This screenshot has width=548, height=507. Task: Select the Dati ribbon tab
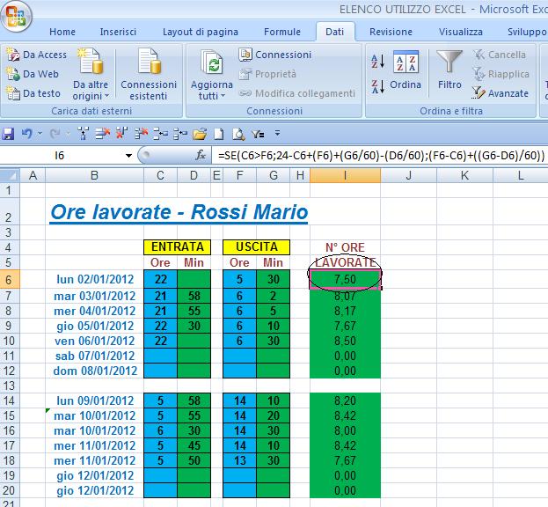tap(335, 32)
